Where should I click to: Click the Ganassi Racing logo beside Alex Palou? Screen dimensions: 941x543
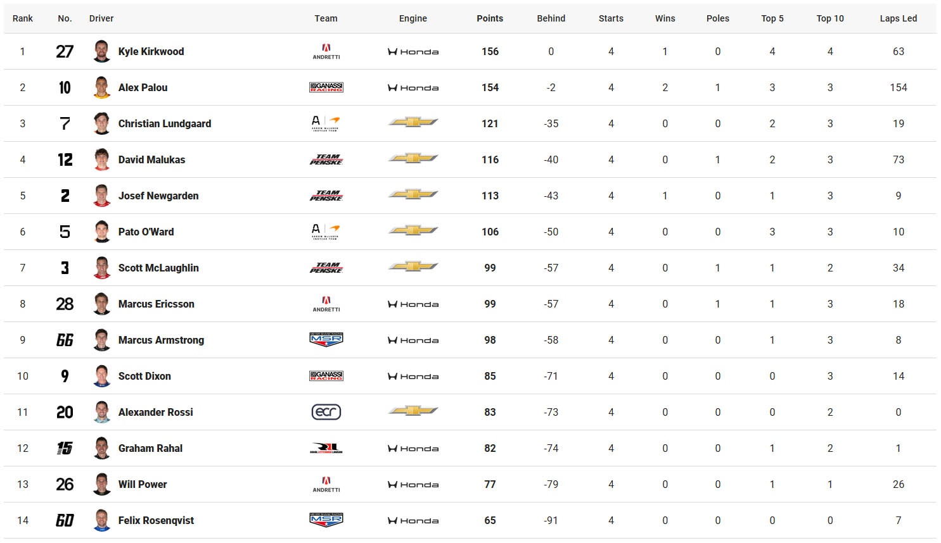[326, 87]
